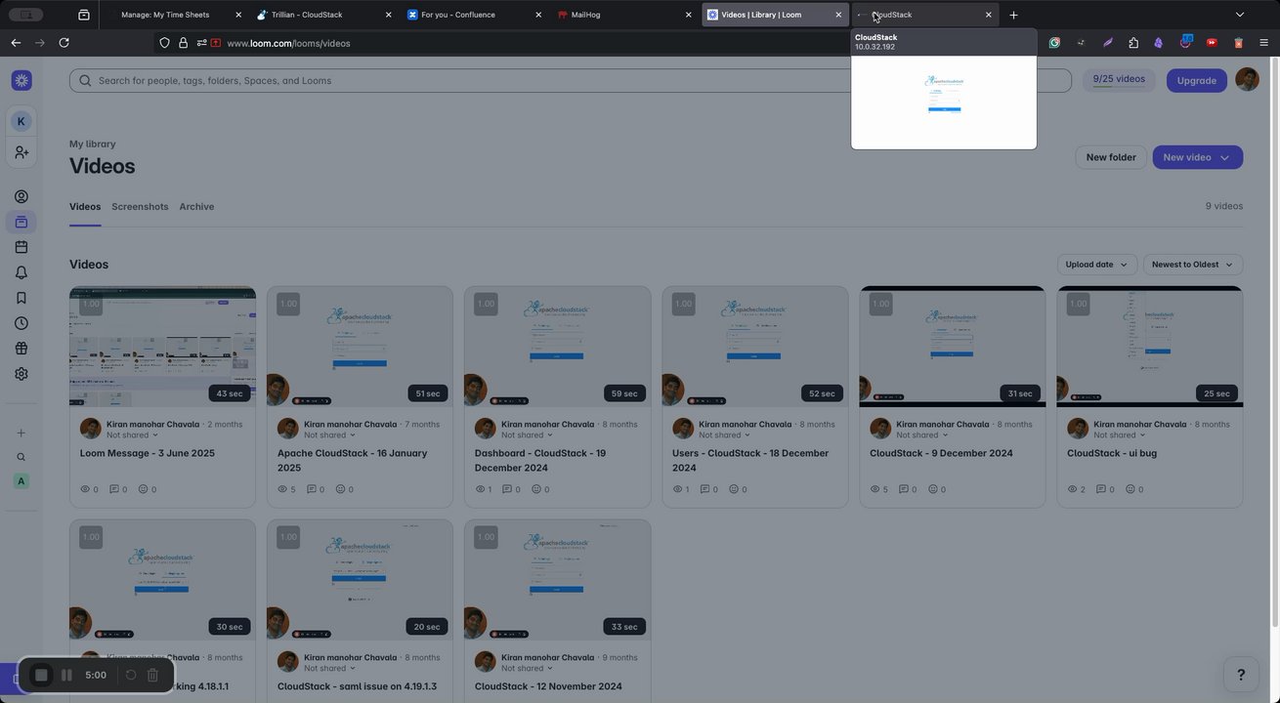1280x703 pixels.
Task: Open the Dashboard - CloudStack video thumbnail
Action: coord(558,347)
